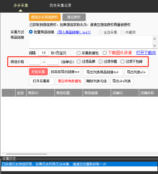Click the 全选 column header
This screenshot has height=174, width=158.
click(x=21, y=93)
